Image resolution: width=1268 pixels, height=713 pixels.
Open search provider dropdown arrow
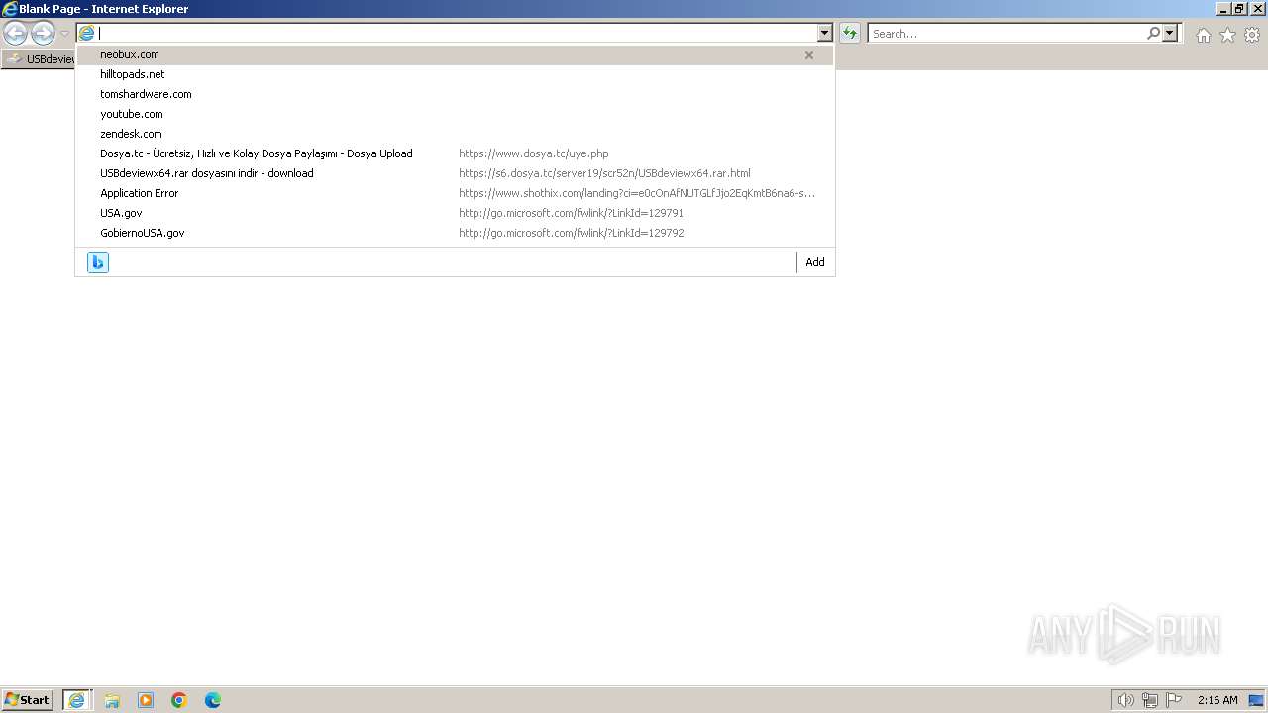click(1170, 34)
